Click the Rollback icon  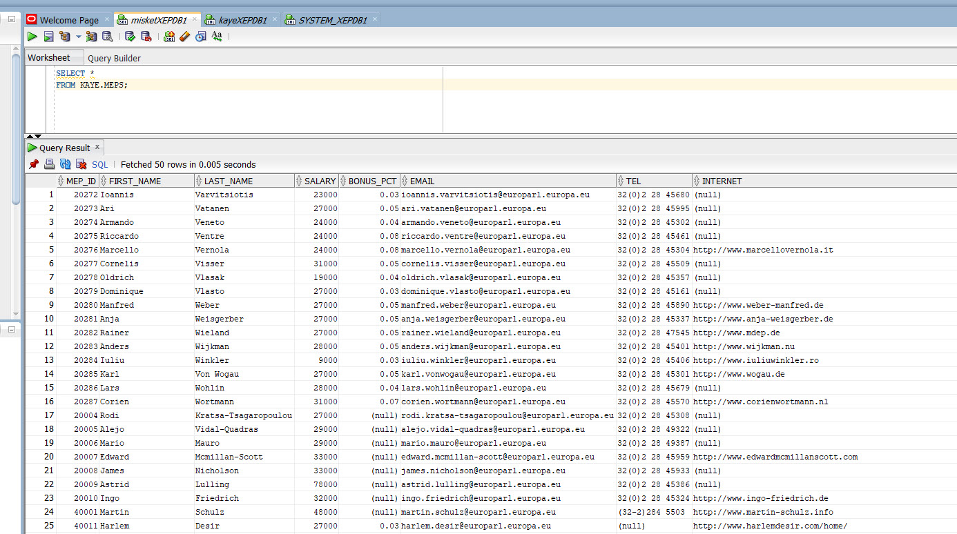(146, 37)
